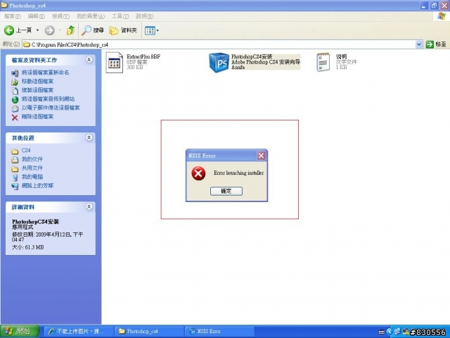
Task: Open the File (檔案) menu
Action: (12, 16)
